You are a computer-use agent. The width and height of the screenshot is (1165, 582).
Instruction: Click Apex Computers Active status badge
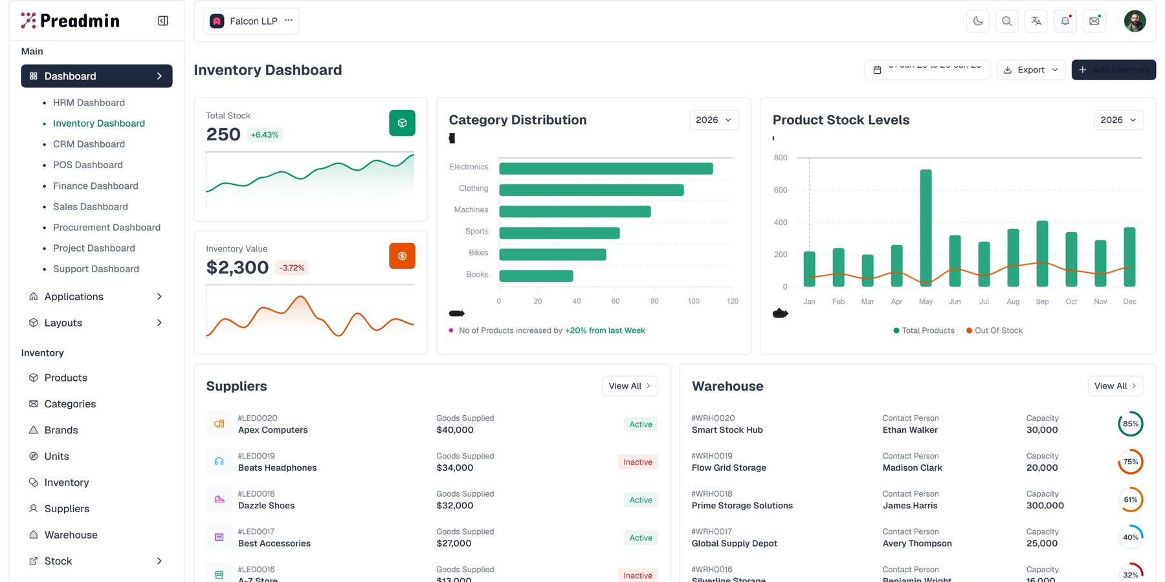click(x=641, y=424)
